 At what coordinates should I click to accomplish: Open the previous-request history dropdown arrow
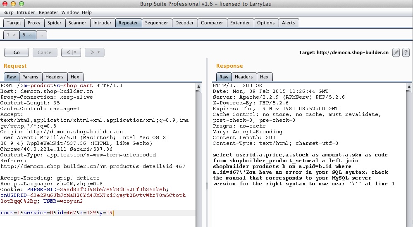coord(75,52)
